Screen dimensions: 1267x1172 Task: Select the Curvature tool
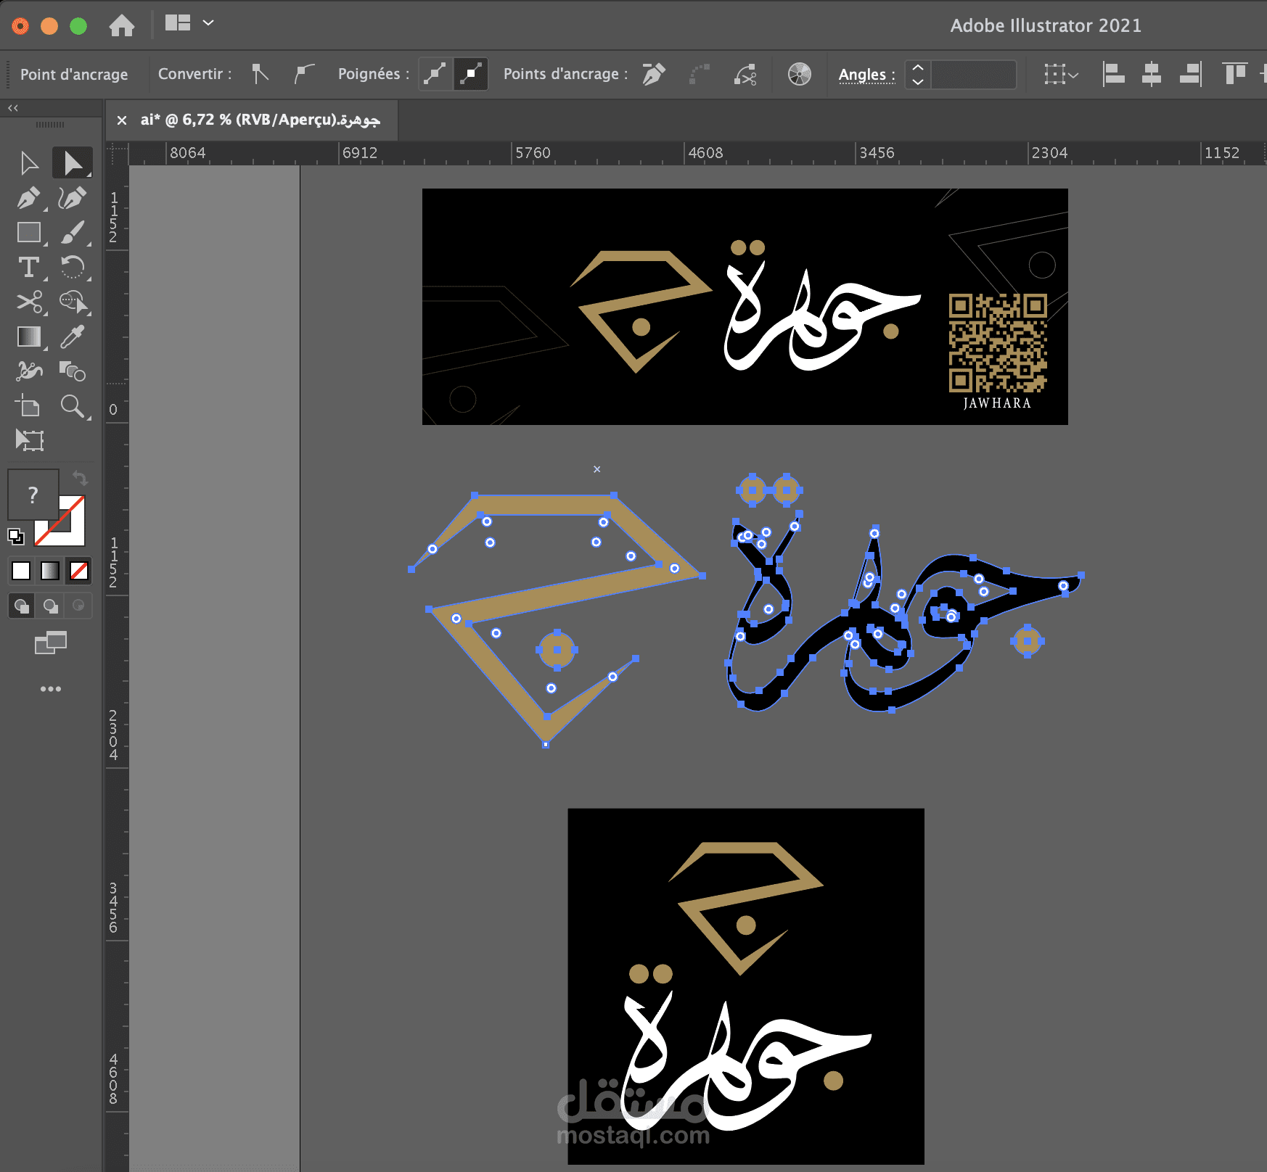(x=73, y=198)
